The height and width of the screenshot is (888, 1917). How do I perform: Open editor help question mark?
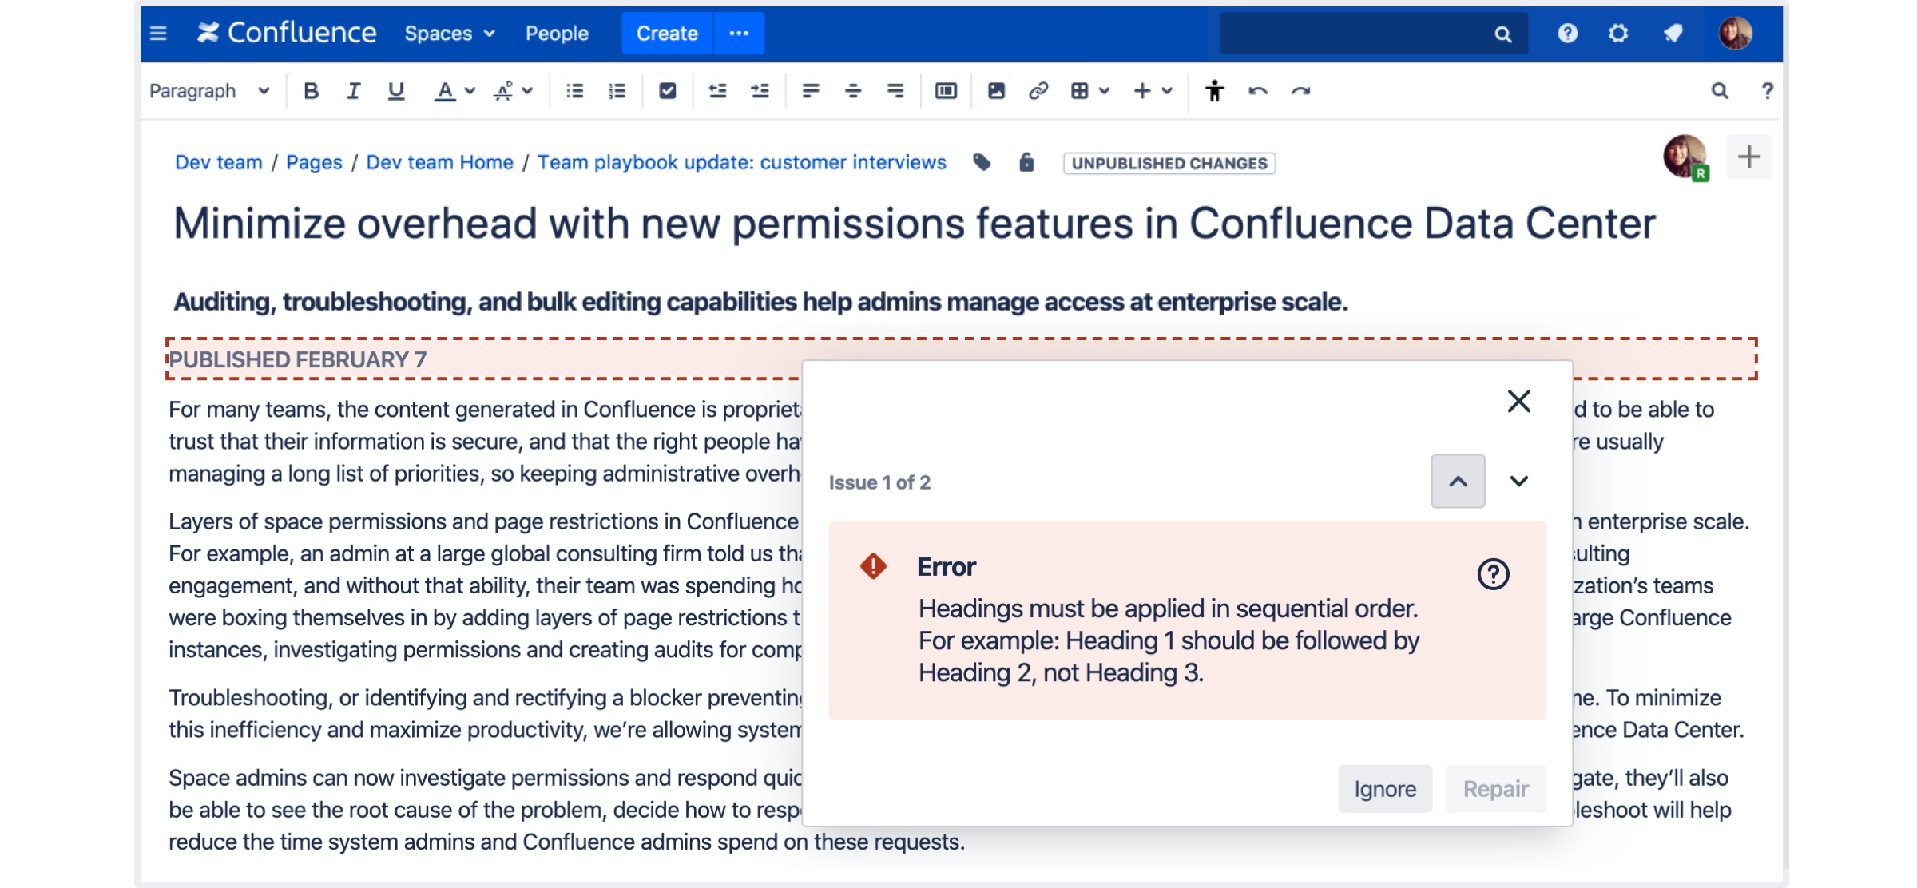[1768, 91]
